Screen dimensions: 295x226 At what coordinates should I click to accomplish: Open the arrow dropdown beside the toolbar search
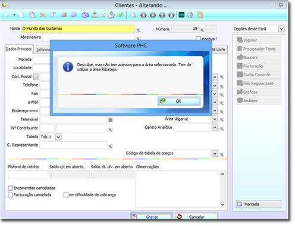[x=14, y=15]
